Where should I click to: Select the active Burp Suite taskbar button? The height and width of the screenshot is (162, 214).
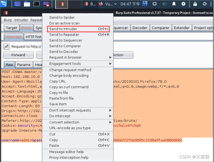(62, 4)
